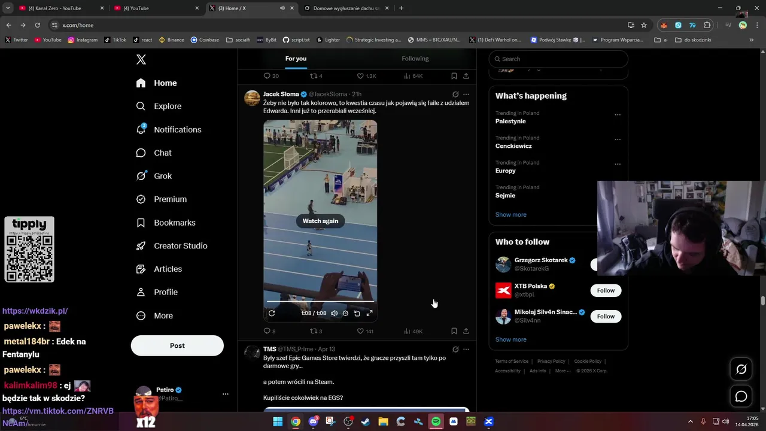Show more bookmarks chevron

click(752, 40)
